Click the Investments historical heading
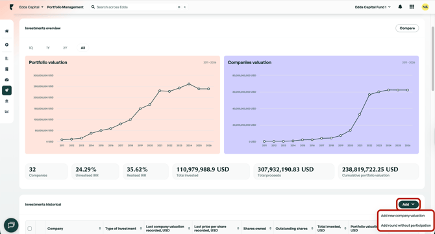 click(43, 204)
